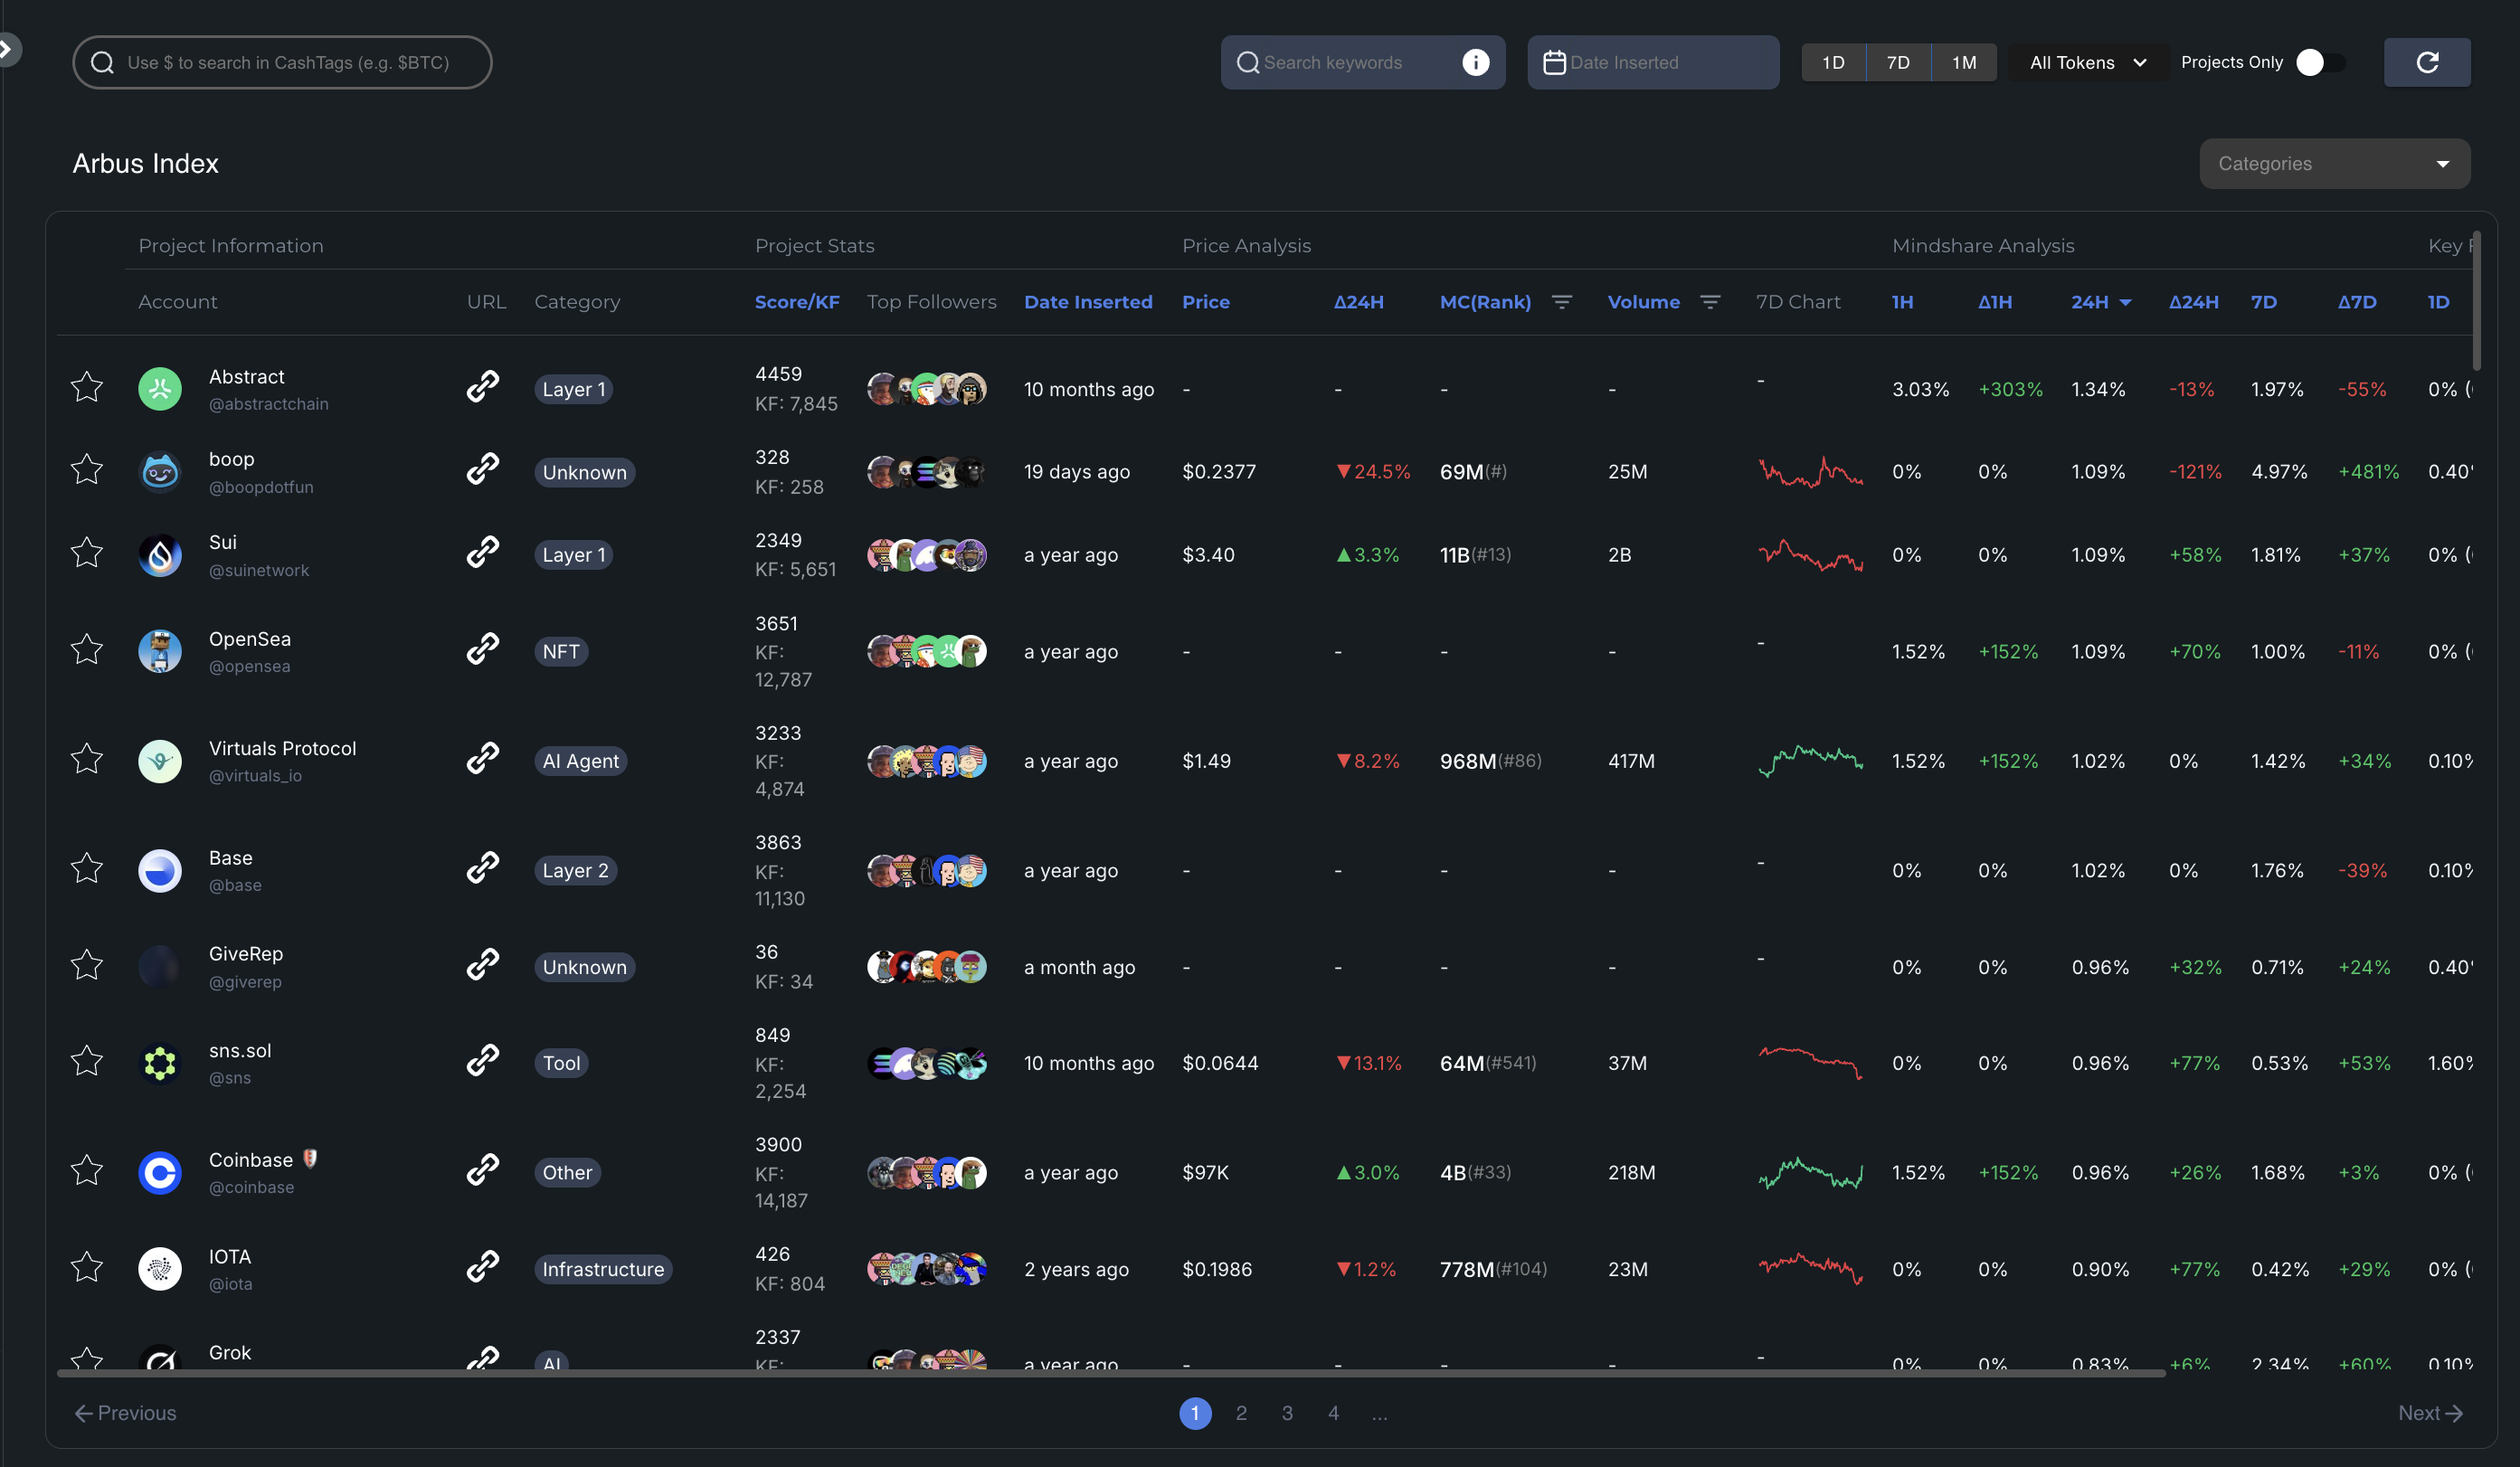Click the horizontal table scrollbar
Image resolution: width=2520 pixels, height=1467 pixels.
(x=1111, y=1373)
